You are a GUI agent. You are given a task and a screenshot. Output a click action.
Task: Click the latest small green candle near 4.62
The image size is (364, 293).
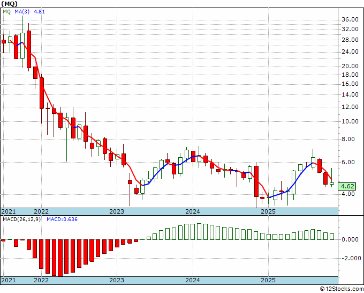(x=332, y=184)
